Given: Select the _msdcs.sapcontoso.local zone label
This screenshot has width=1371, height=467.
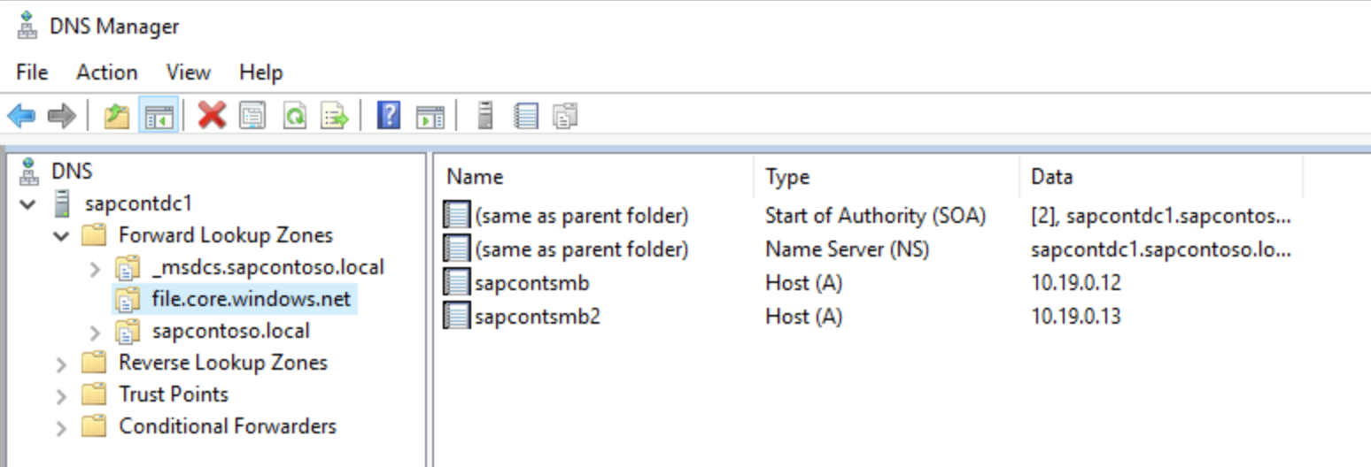Looking at the screenshot, I should [268, 267].
